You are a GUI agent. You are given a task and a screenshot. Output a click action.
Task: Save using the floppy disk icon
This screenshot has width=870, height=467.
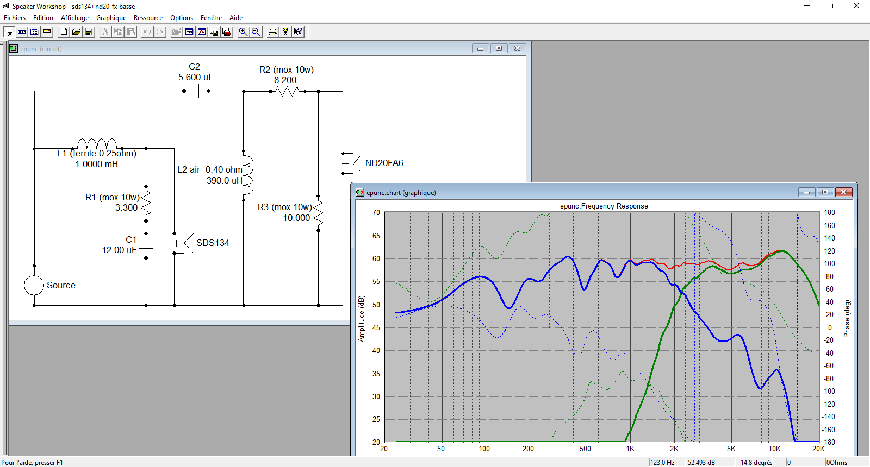89,32
